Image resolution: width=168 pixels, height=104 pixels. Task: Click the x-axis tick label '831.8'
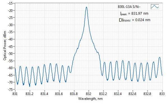coord(74,94)
